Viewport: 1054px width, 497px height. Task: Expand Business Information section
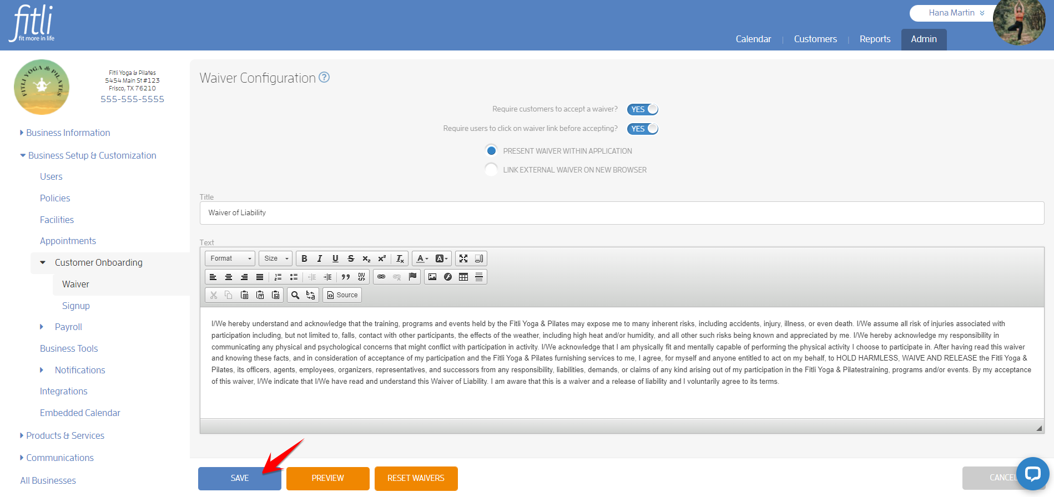pyautogui.click(x=65, y=133)
